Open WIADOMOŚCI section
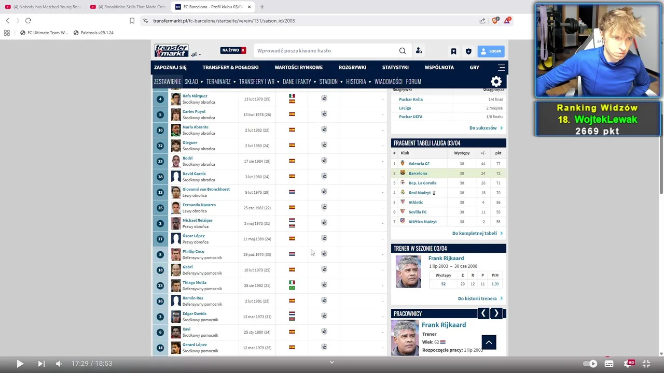Image resolution: width=664 pixels, height=373 pixels. [389, 81]
